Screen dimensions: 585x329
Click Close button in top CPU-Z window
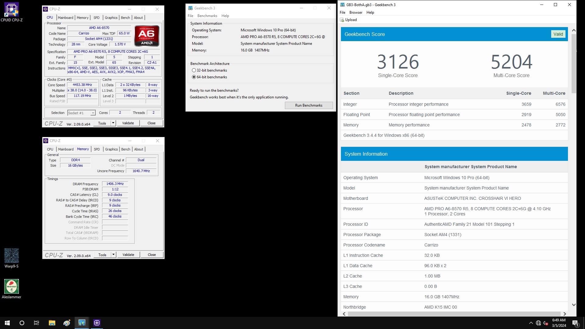[x=151, y=123]
